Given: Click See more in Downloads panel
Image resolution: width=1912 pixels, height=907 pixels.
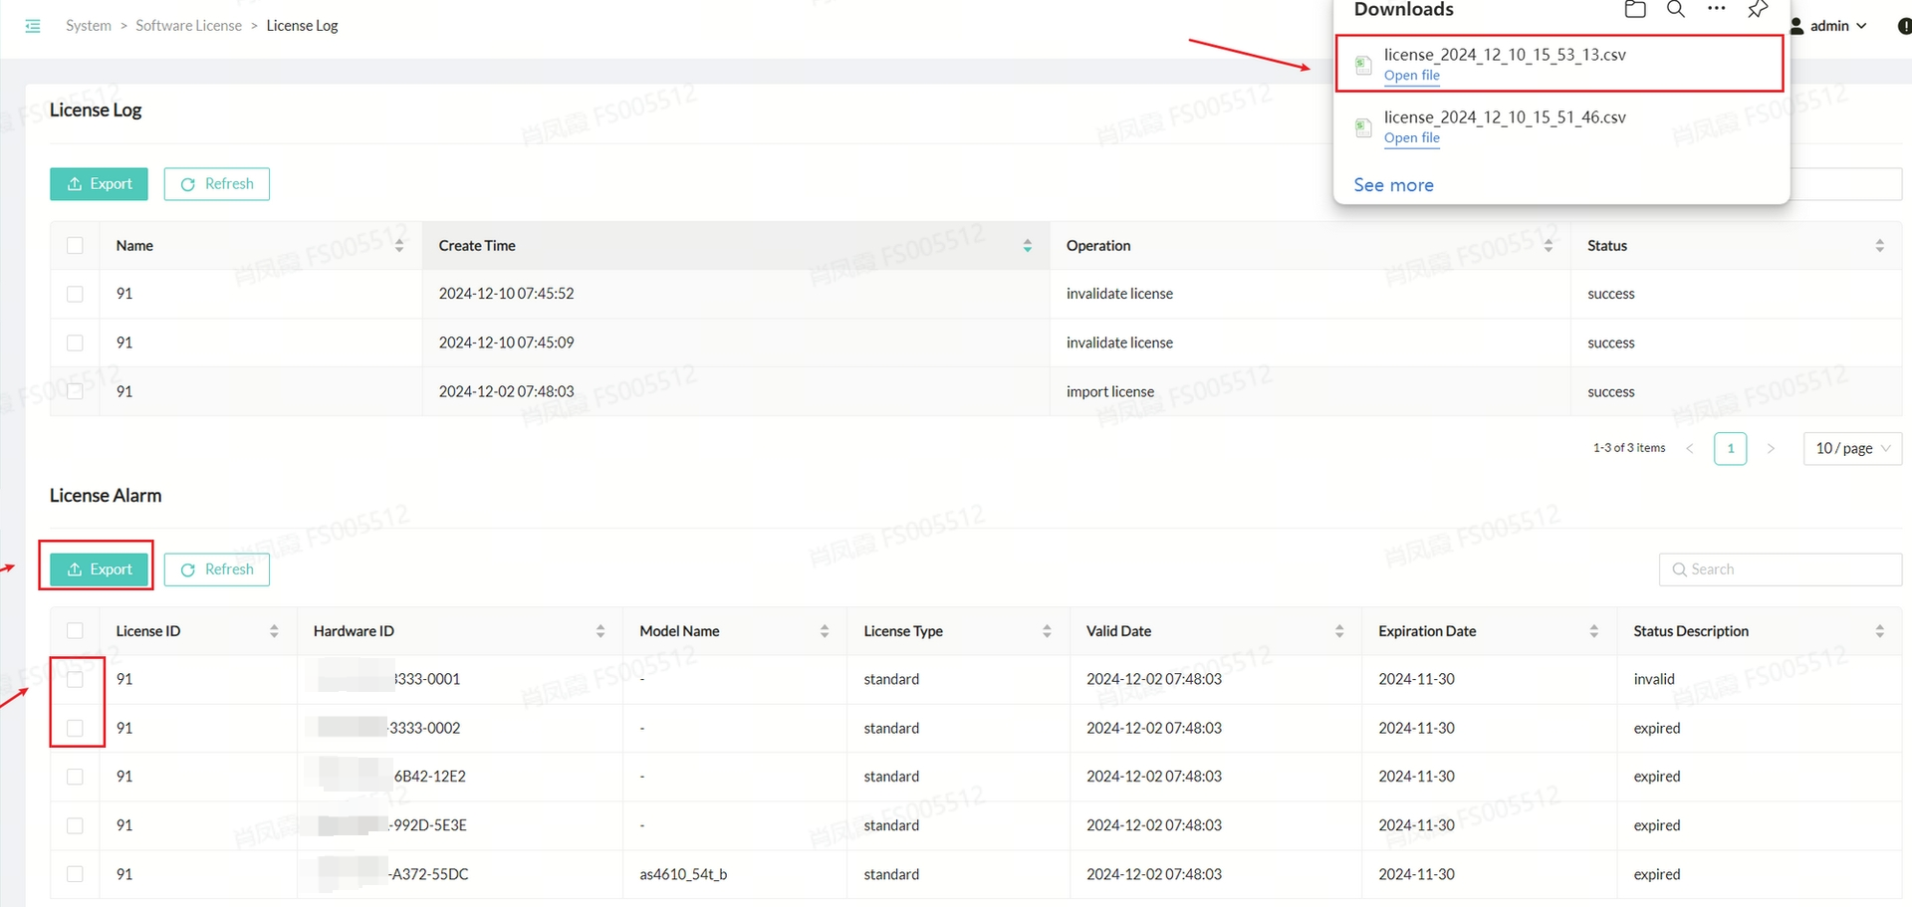Looking at the screenshot, I should pyautogui.click(x=1393, y=185).
